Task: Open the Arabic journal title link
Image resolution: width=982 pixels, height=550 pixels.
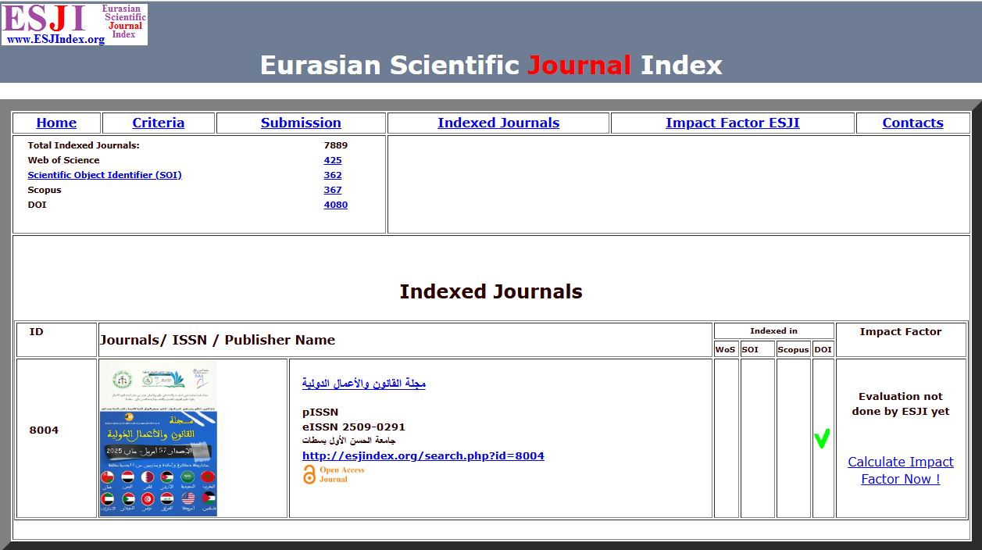Action: point(364,384)
